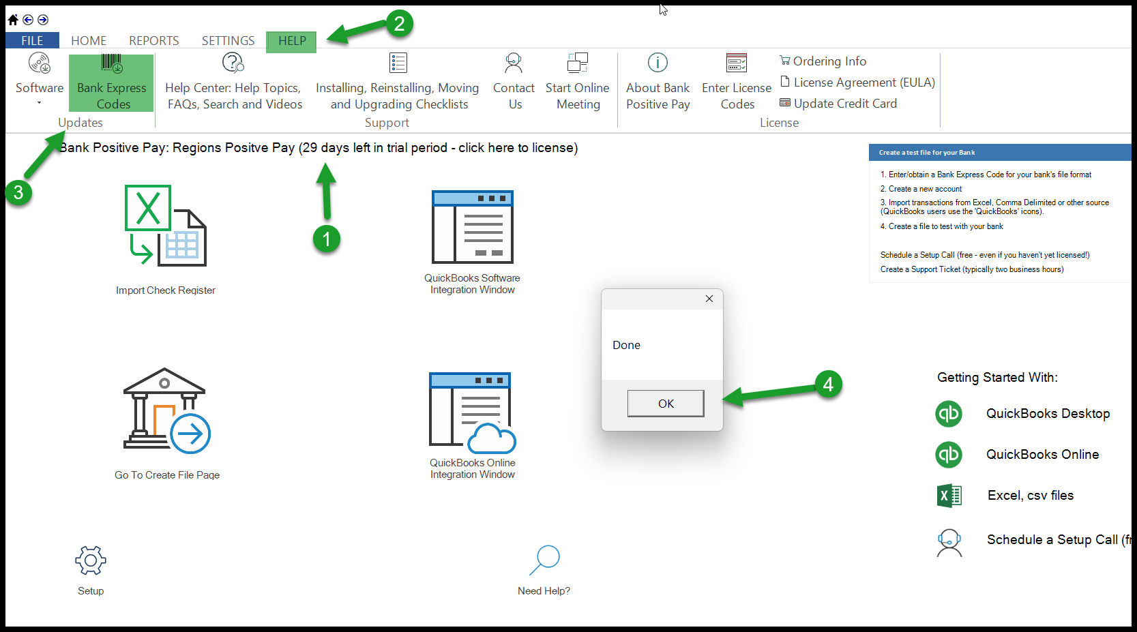Click 'Create a file to test' step
This screenshot has width=1137, height=632.
click(x=941, y=226)
